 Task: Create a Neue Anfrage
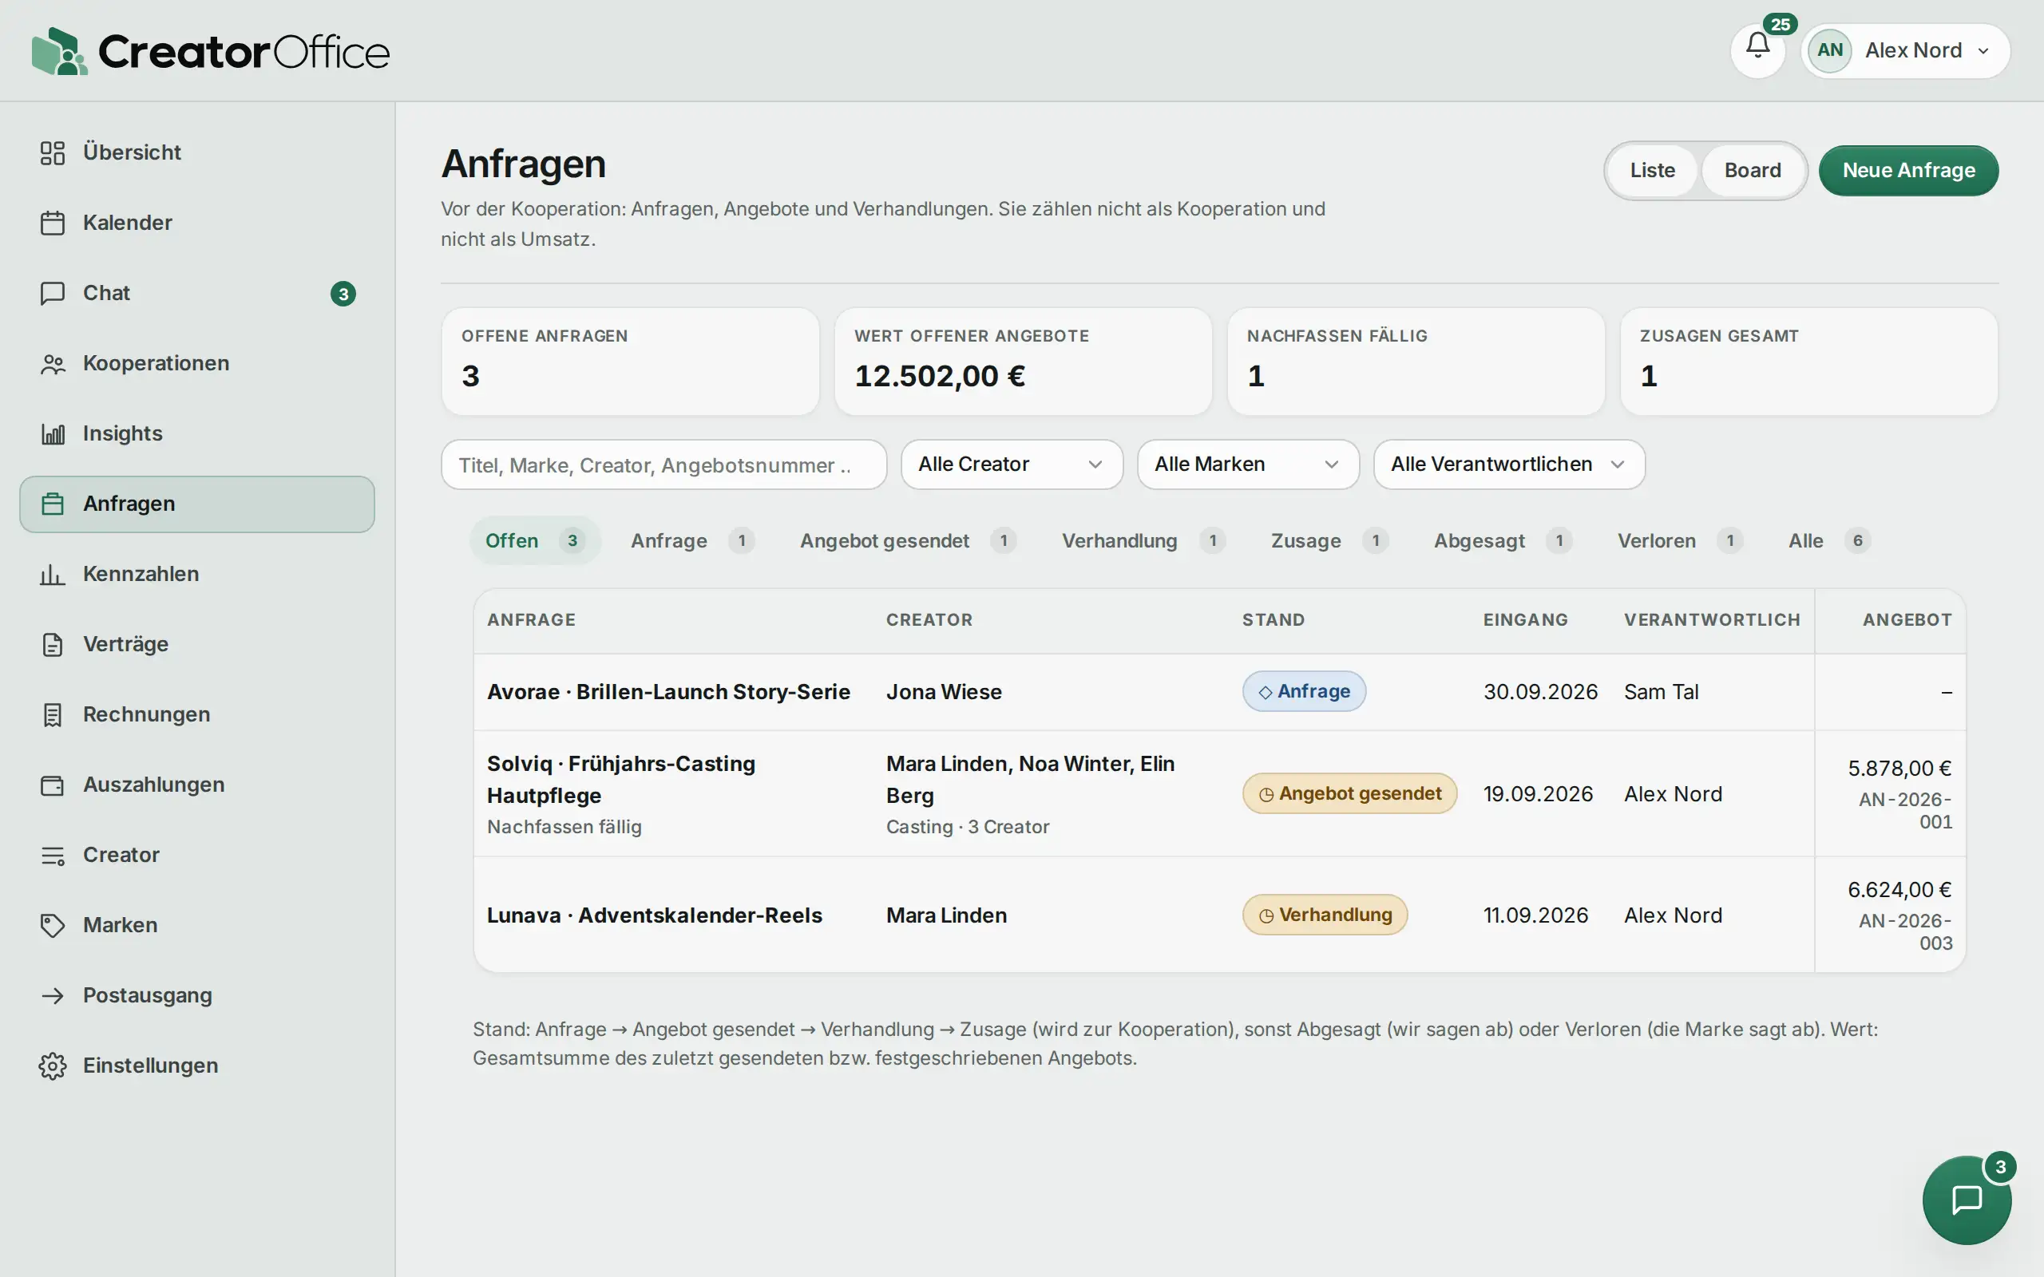tap(1908, 171)
